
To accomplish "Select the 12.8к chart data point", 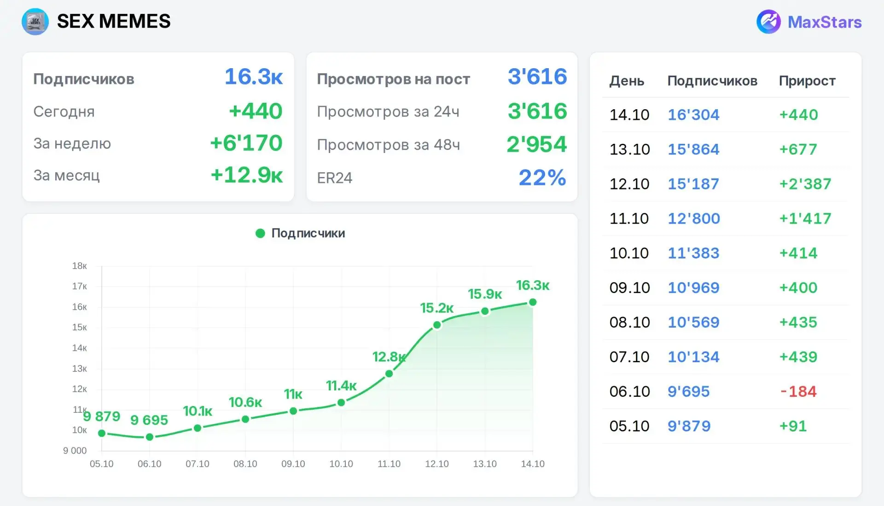I will coord(389,374).
